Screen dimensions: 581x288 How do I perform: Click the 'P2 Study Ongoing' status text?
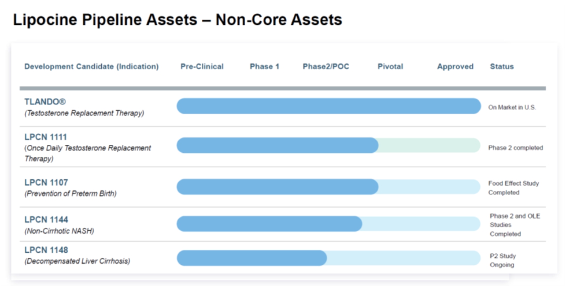[x=503, y=260]
